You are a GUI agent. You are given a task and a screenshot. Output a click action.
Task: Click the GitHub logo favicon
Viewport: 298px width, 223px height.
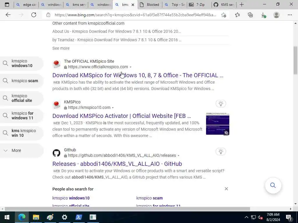pos(56,153)
